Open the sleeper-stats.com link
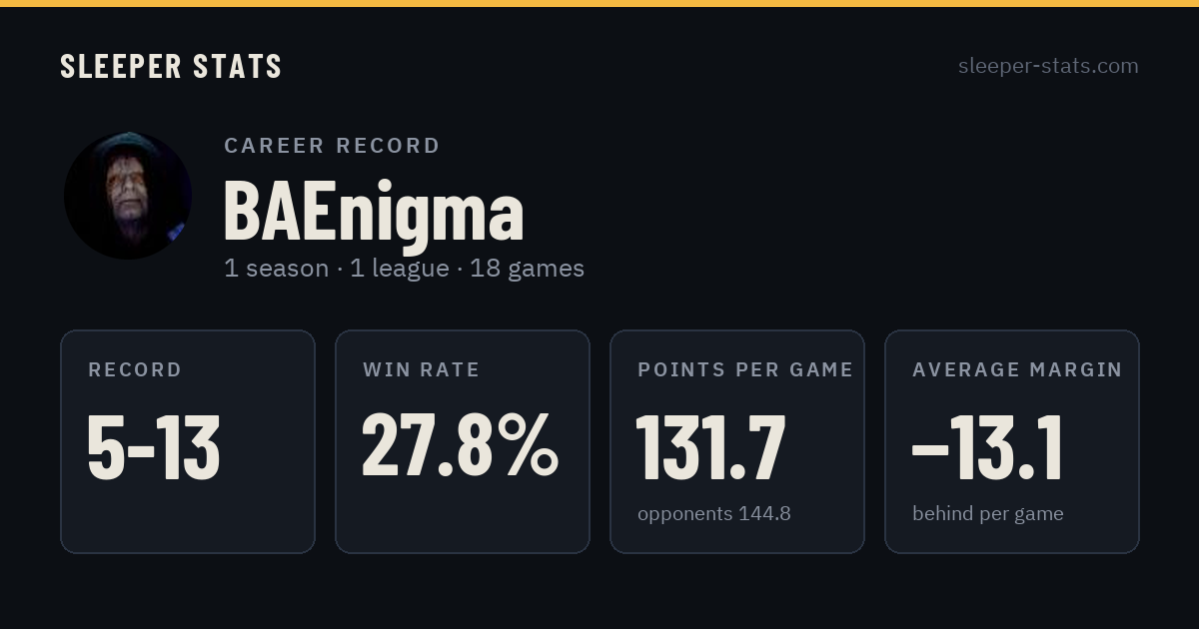 [x=1048, y=66]
